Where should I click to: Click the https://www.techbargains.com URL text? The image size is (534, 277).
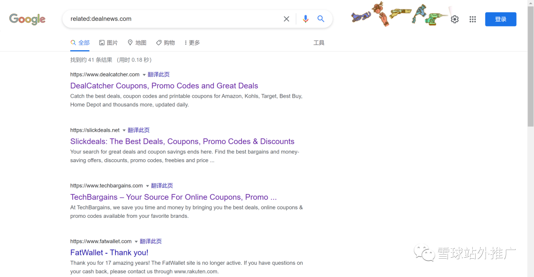(107, 186)
